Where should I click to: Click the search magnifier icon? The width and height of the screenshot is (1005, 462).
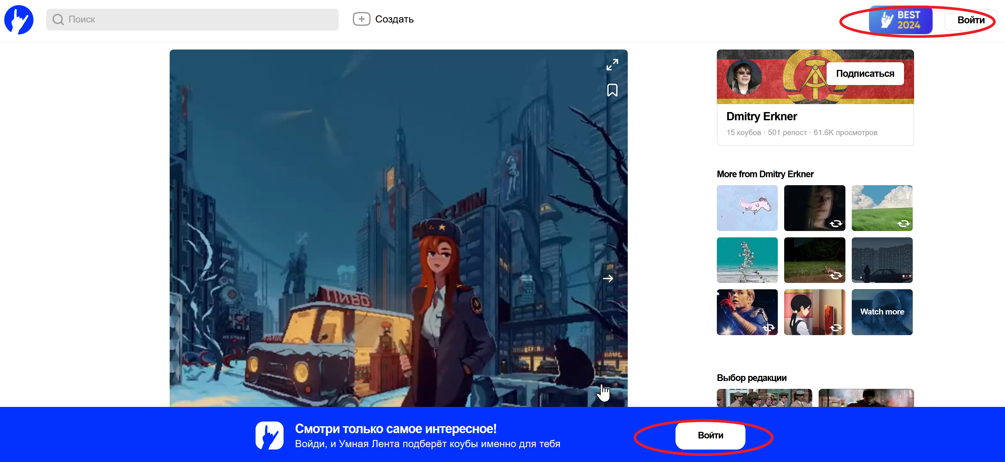pos(58,20)
